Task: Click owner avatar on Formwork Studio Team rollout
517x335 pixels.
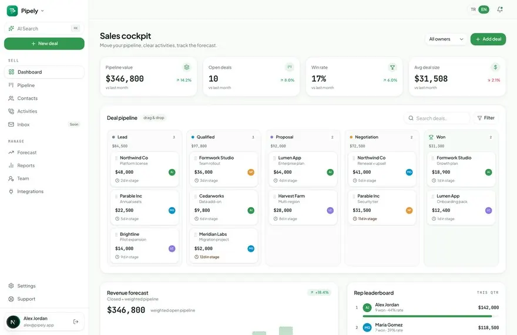Action: click(x=251, y=172)
